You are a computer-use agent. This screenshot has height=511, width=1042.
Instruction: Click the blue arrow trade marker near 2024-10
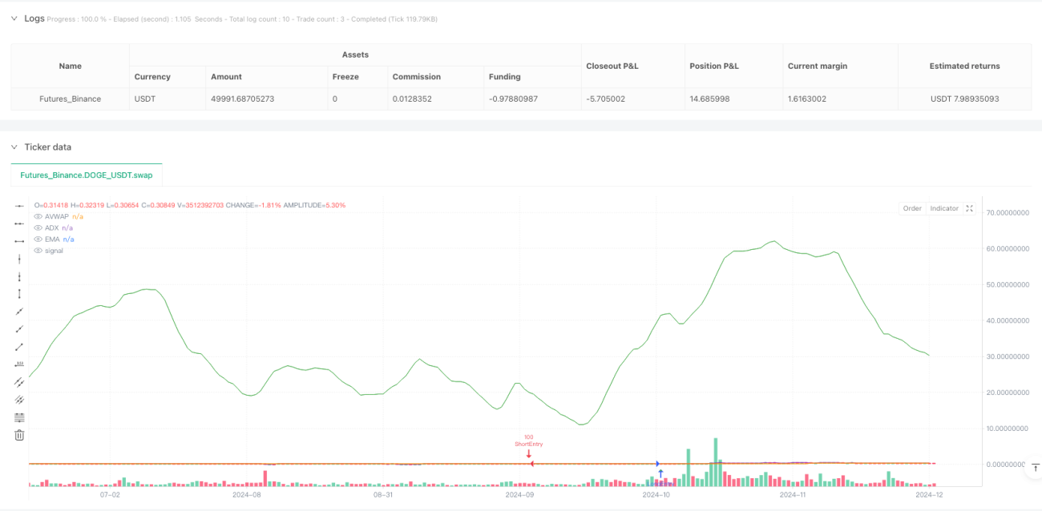(660, 473)
